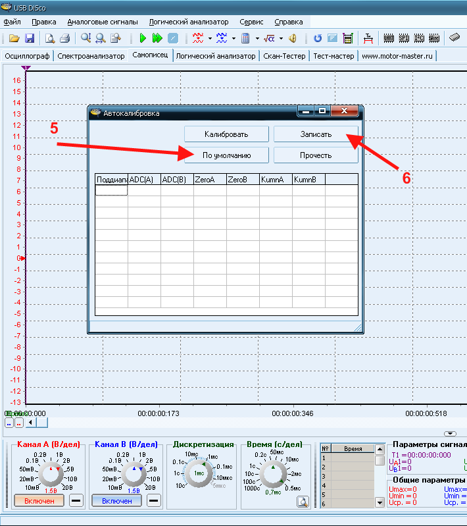Open the Логический анализатор menu
The height and width of the screenshot is (526, 467).
click(x=189, y=22)
